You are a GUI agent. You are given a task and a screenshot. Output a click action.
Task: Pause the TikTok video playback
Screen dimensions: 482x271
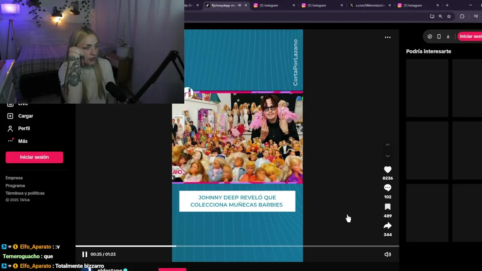(x=84, y=254)
